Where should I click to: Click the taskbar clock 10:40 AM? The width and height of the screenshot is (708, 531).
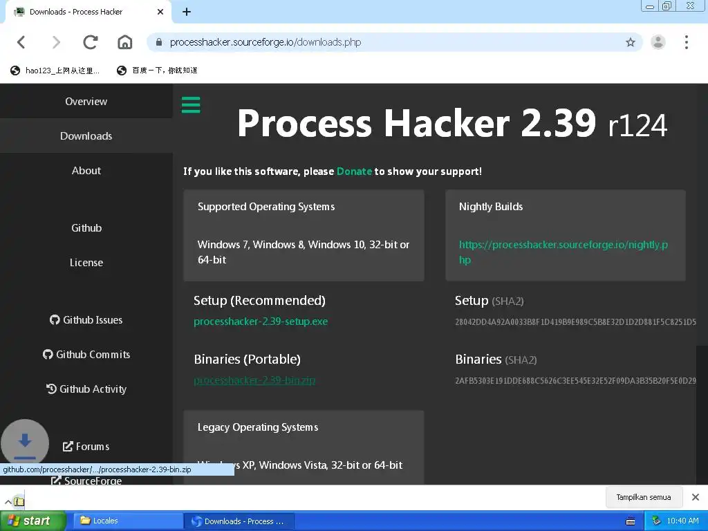(x=682, y=521)
